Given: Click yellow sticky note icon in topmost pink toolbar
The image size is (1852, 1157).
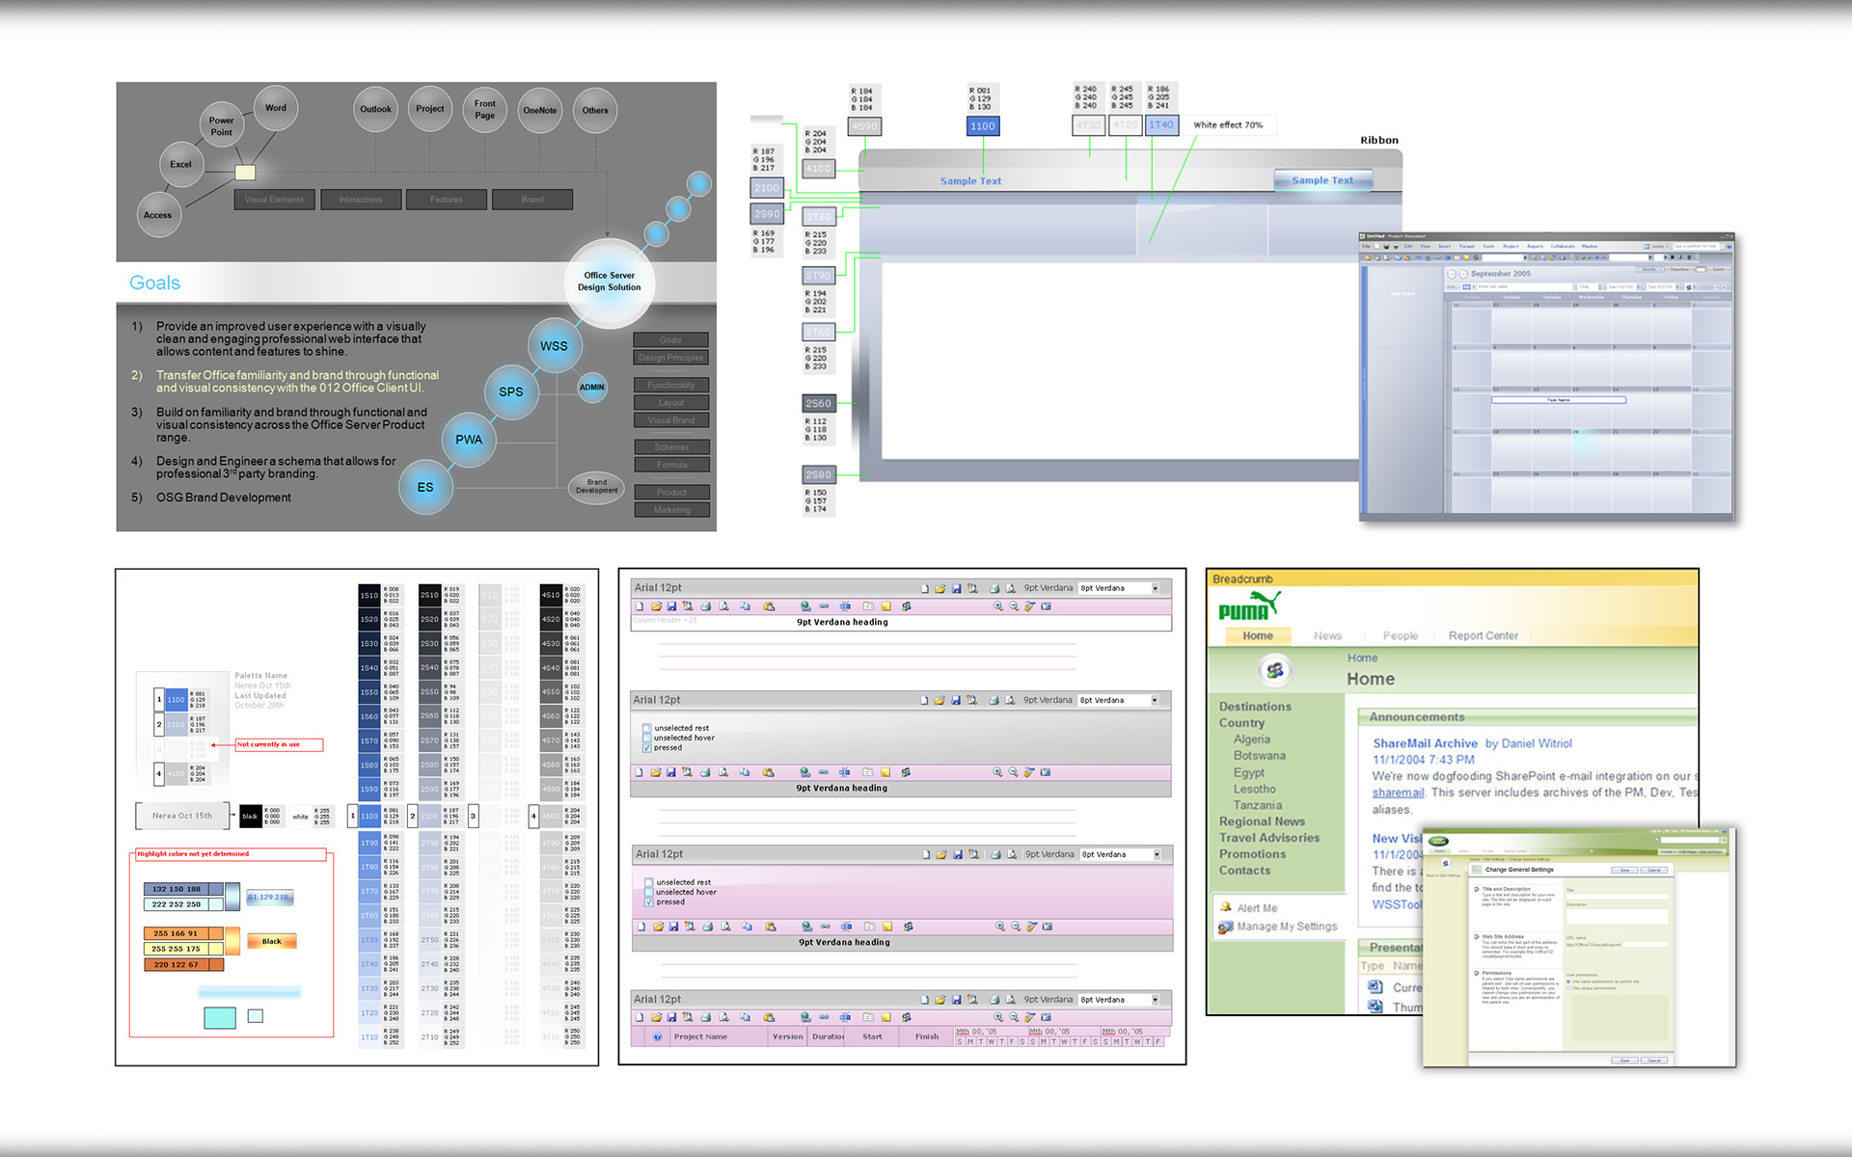Looking at the screenshot, I should click(x=885, y=606).
